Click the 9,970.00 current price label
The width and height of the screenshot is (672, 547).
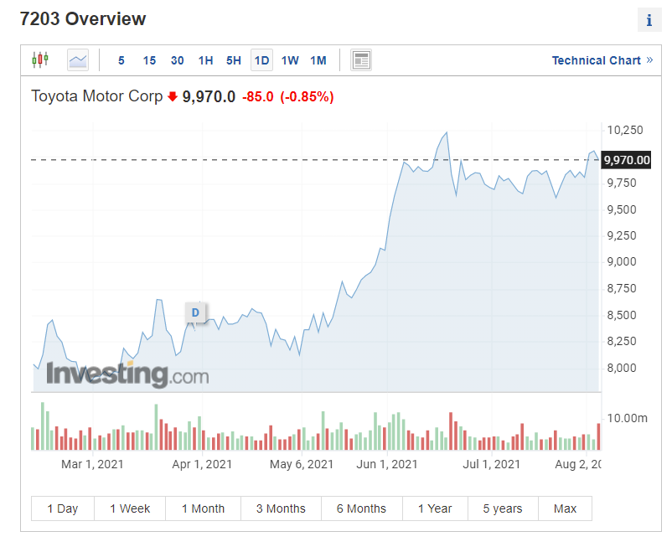[x=627, y=160]
